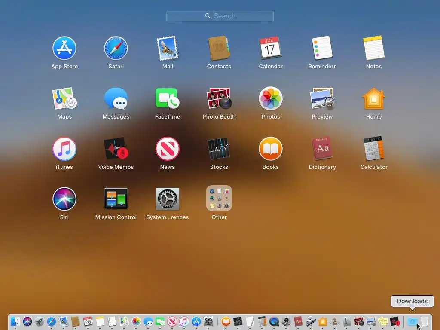The image size is (440, 330).
Task: Open Siri from Launchpad grid
Action: (64, 199)
